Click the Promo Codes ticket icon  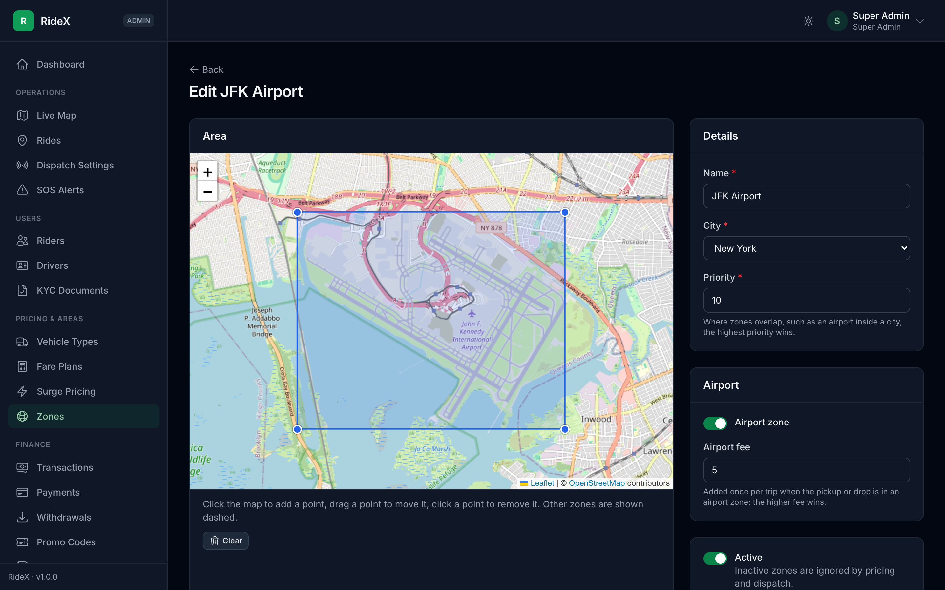click(22, 542)
